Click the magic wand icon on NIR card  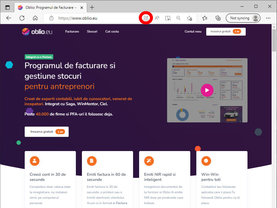tap(149, 161)
